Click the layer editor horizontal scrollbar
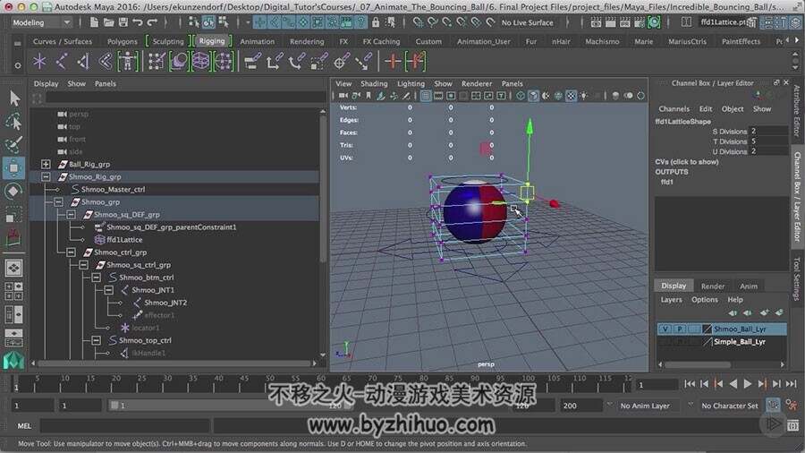Viewport: 805px width, 453px height. 698,364
